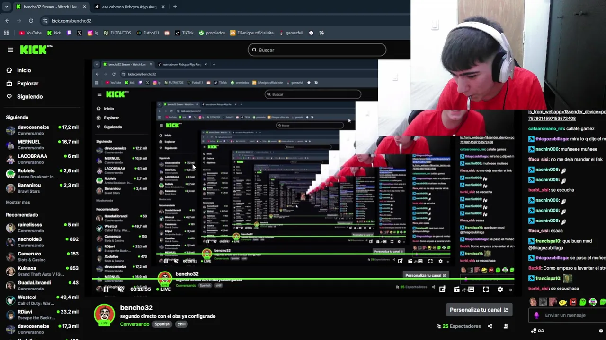Screen dimensions: 606x340
Task: Open MERNUEL channel in sidebar
Action: click(x=42, y=144)
